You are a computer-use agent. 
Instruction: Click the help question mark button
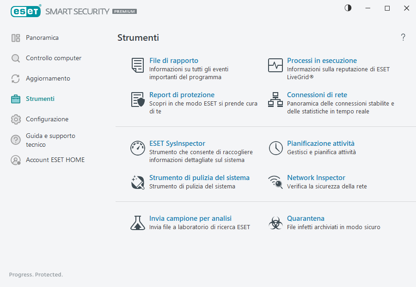[403, 37]
